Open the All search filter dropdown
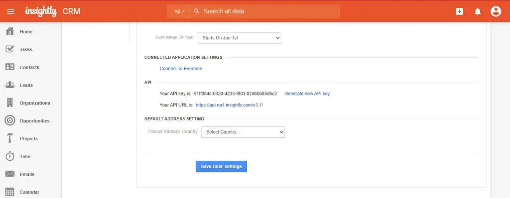The width and height of the screenshot is (510, 198). point(179,11)
